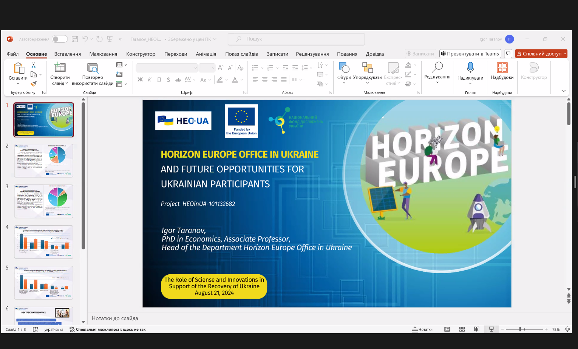
Task: Click the Упорядкувати arrange icon
Action: (x=367, y=68)
